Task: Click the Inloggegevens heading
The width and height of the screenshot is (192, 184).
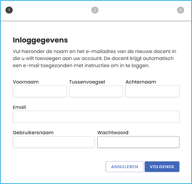Action: [40, 40]
